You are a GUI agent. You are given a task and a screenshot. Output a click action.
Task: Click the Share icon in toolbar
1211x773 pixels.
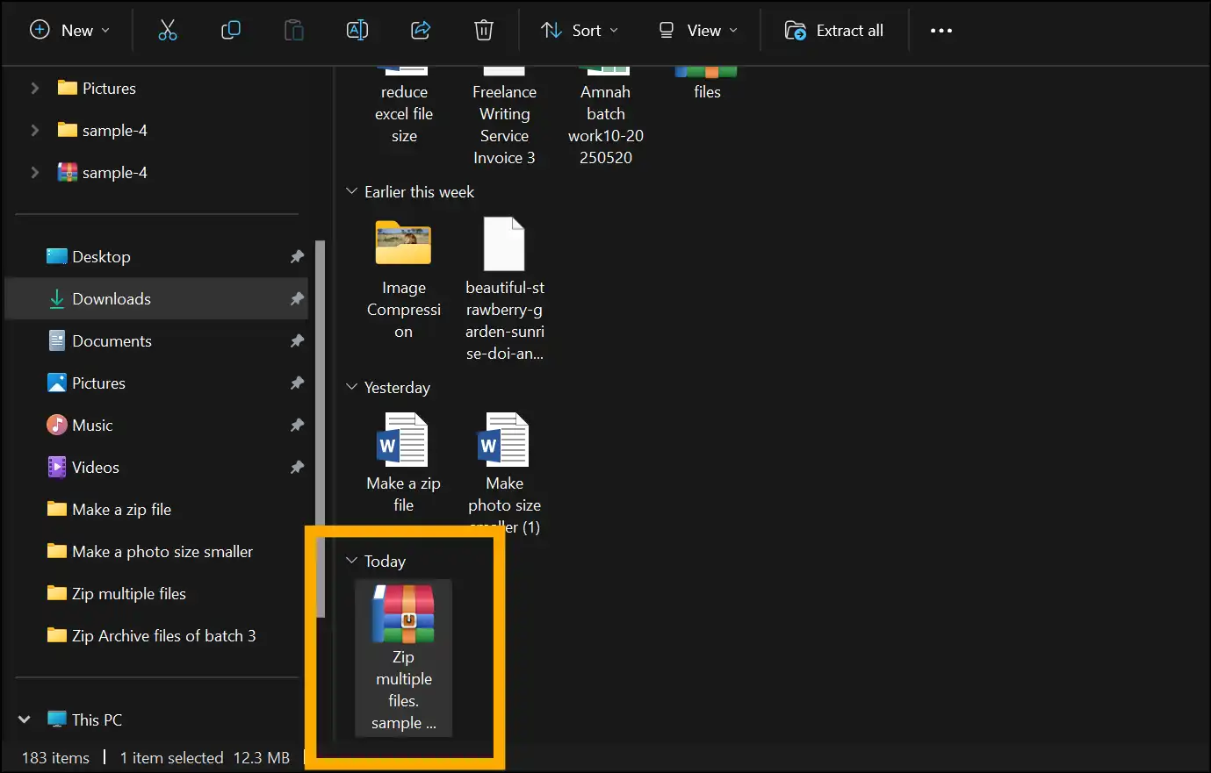pyautogui.click(x=421, y=31)
